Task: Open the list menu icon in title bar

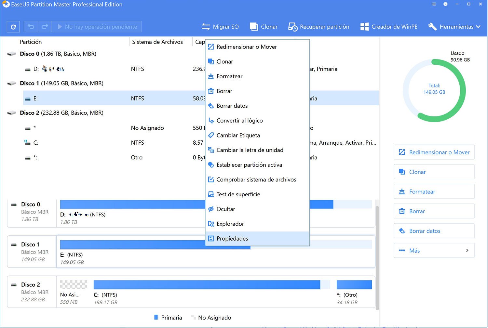Action: (434, 4)
